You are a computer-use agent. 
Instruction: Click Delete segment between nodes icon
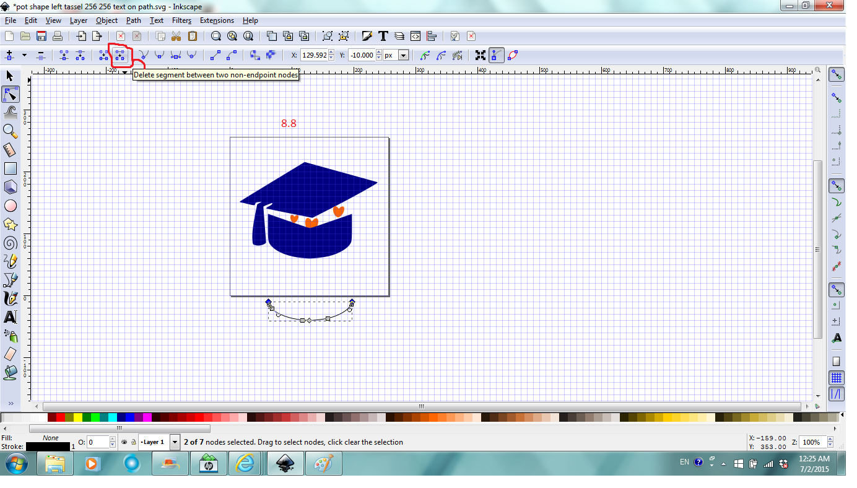pos(120,55)
